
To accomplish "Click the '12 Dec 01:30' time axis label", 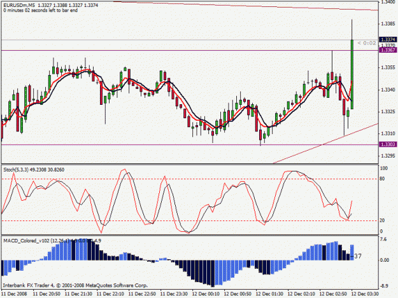I will pyautogui.click(x=269, y=294).
